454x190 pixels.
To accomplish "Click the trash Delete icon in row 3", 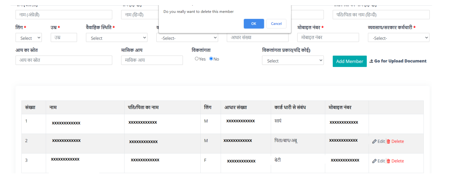I will (x=388, y=161).
